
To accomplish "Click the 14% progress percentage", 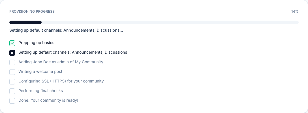I will [295, 12].
